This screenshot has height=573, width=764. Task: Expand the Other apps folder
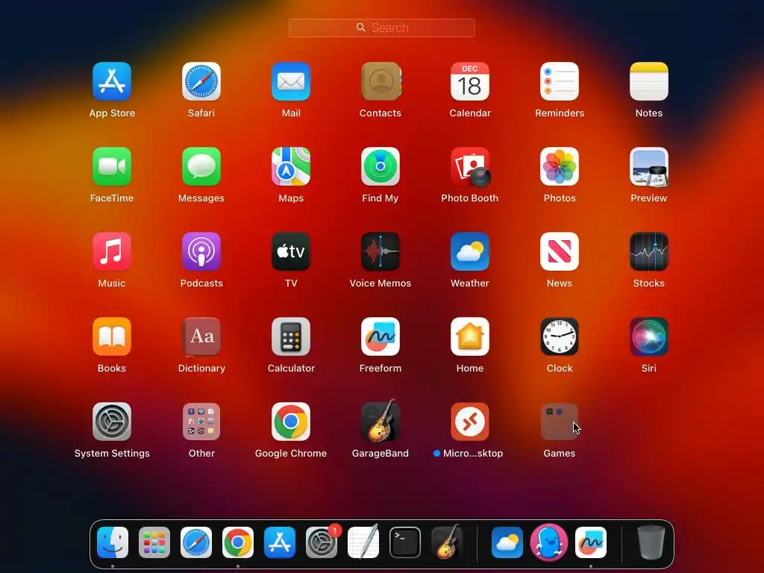pyautogui.click(x=201, y=422)
